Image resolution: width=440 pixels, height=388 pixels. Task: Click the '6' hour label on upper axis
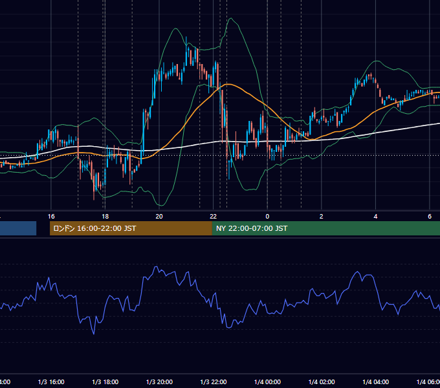tap(430, 217)
